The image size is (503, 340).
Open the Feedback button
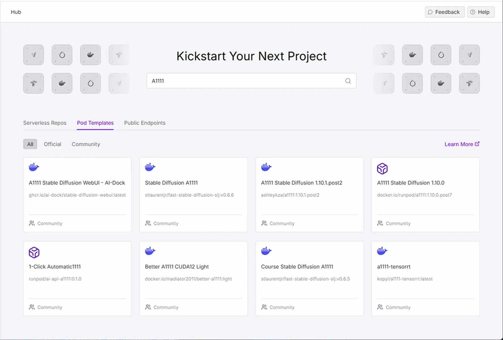pyautogui.click(x=444, y=12)
